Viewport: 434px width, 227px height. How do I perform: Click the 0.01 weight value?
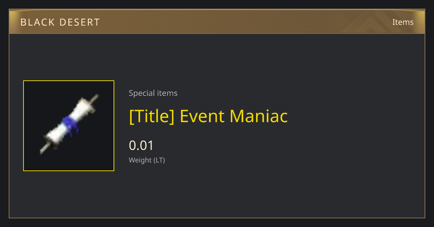(141, 145)
